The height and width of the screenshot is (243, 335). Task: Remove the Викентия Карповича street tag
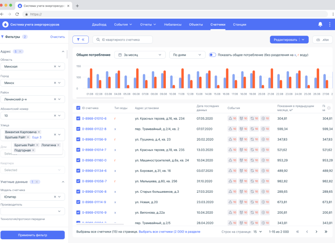pyautogui.click(x=39, y=132)
